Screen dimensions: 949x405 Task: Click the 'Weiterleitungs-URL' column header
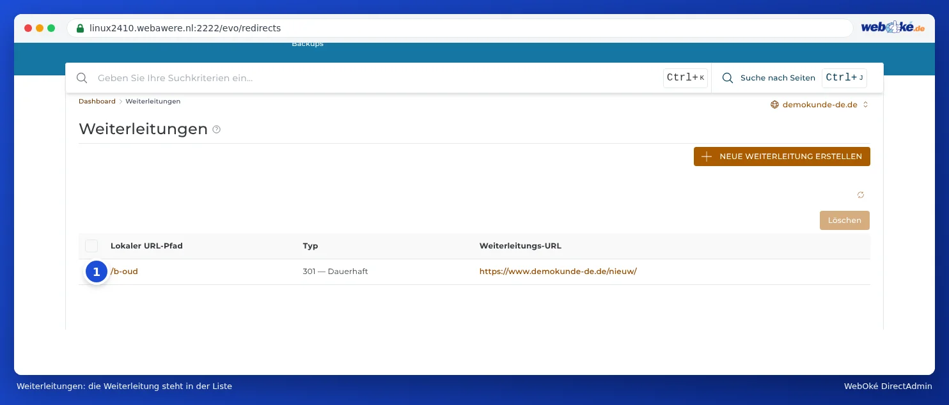point(521,246)
